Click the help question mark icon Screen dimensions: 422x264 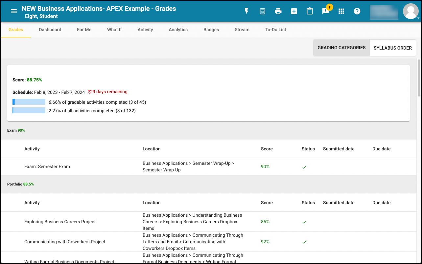[357, 11]
